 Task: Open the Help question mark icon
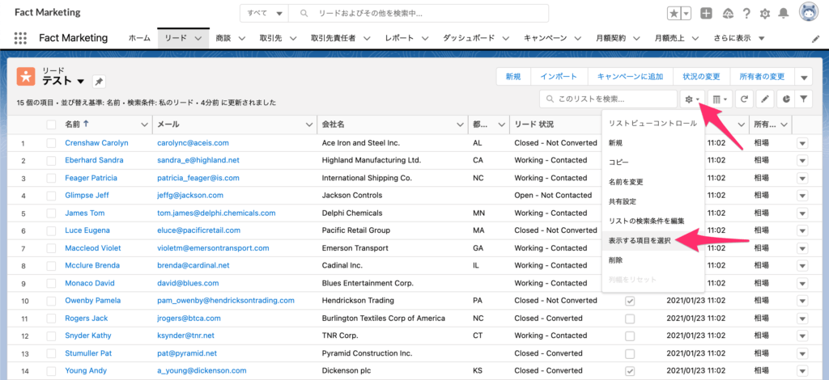[x=746, y=14]
